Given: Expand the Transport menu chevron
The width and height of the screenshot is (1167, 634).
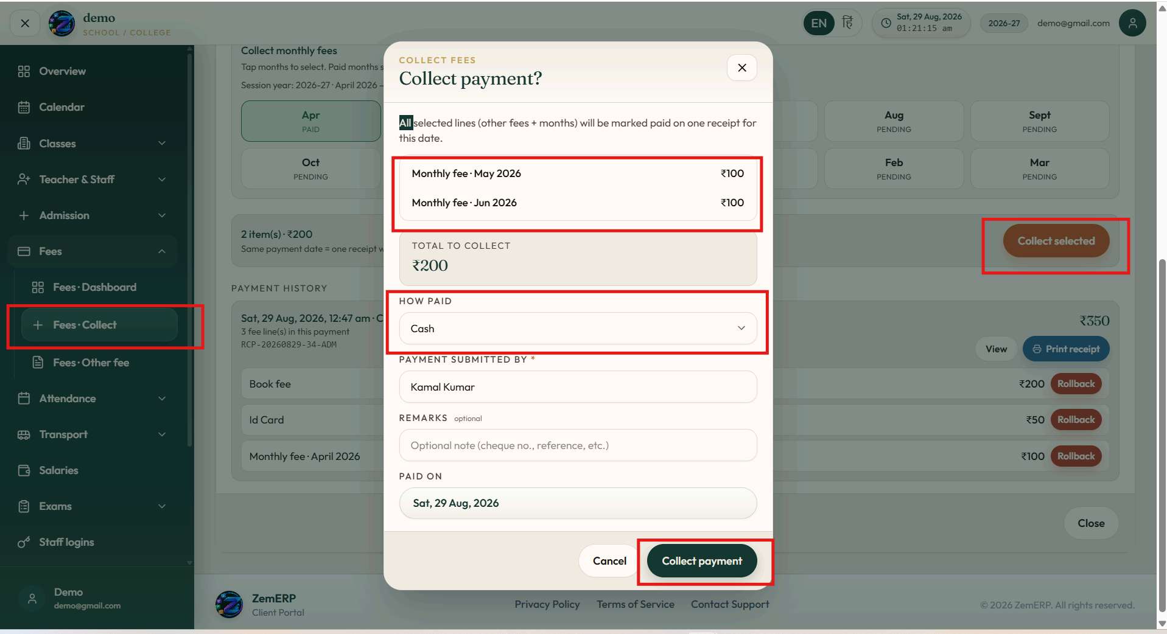Looking at the screenshot, I should coord(162,434).
